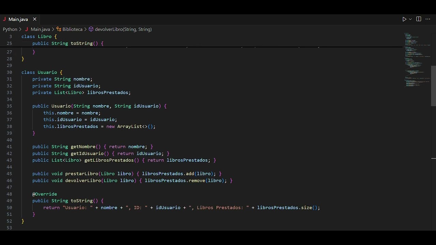The width and height of the screenshot is (436, 245).
Task: Click 'this.nombre = nombre;' statement
Action: pos(72,113)
